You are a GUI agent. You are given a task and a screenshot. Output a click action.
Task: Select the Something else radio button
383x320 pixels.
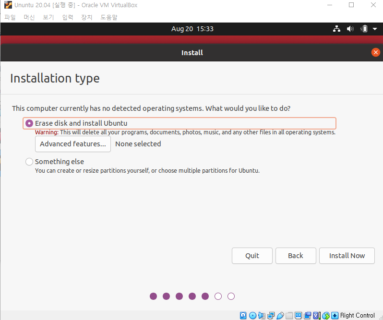(29, 162)
